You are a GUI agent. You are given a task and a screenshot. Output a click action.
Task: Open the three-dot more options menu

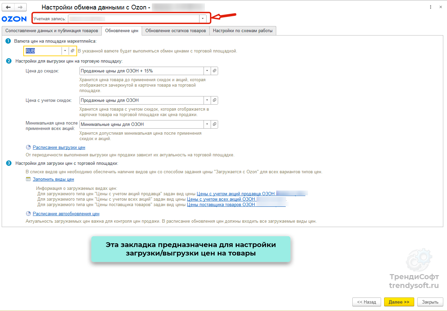430,7
